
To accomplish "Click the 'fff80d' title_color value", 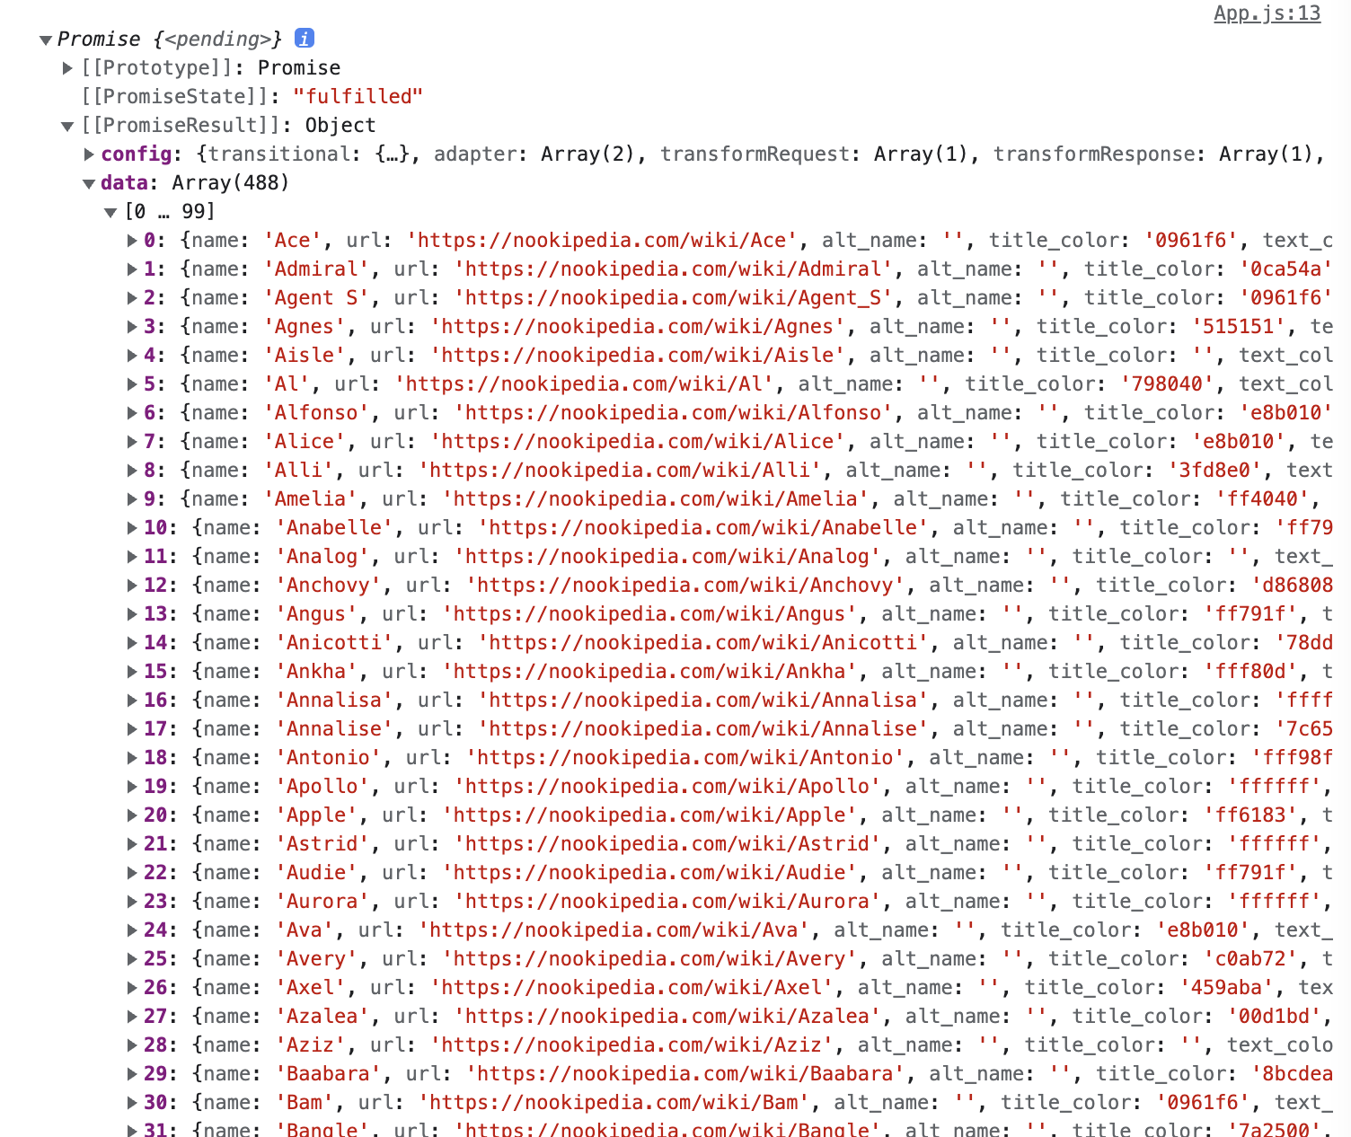I will [1250, 672].
